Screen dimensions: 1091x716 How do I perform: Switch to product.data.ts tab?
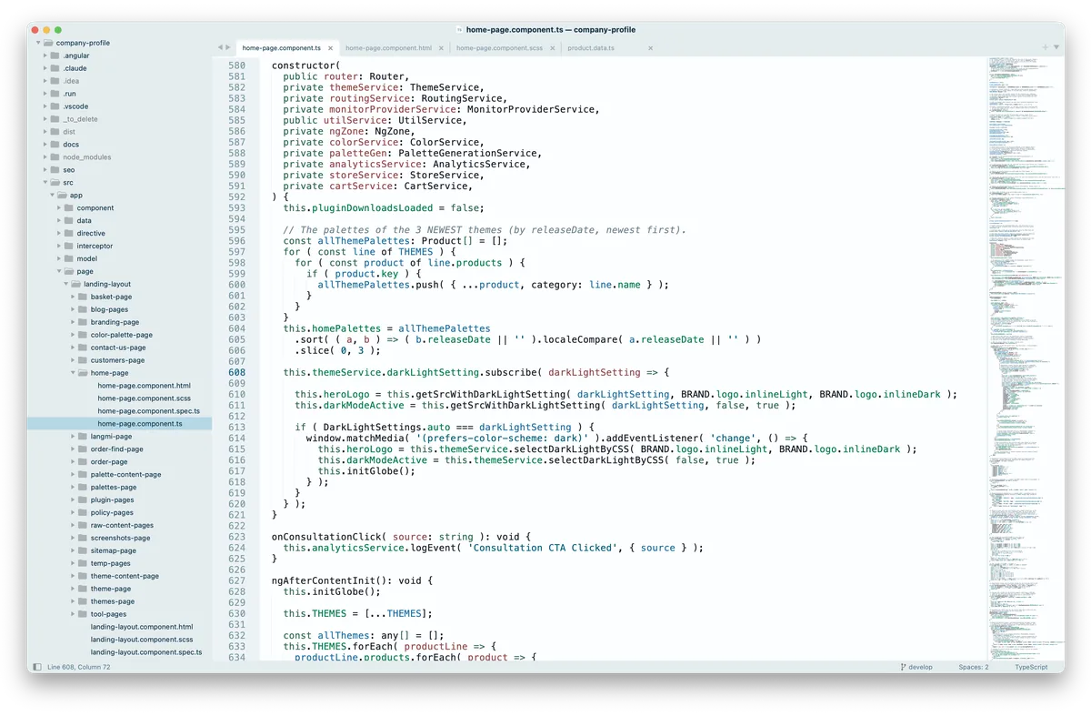[591, 48]
